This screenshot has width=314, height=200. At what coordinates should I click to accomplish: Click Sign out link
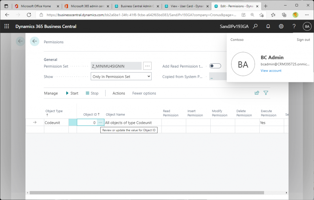click(303, 40)
